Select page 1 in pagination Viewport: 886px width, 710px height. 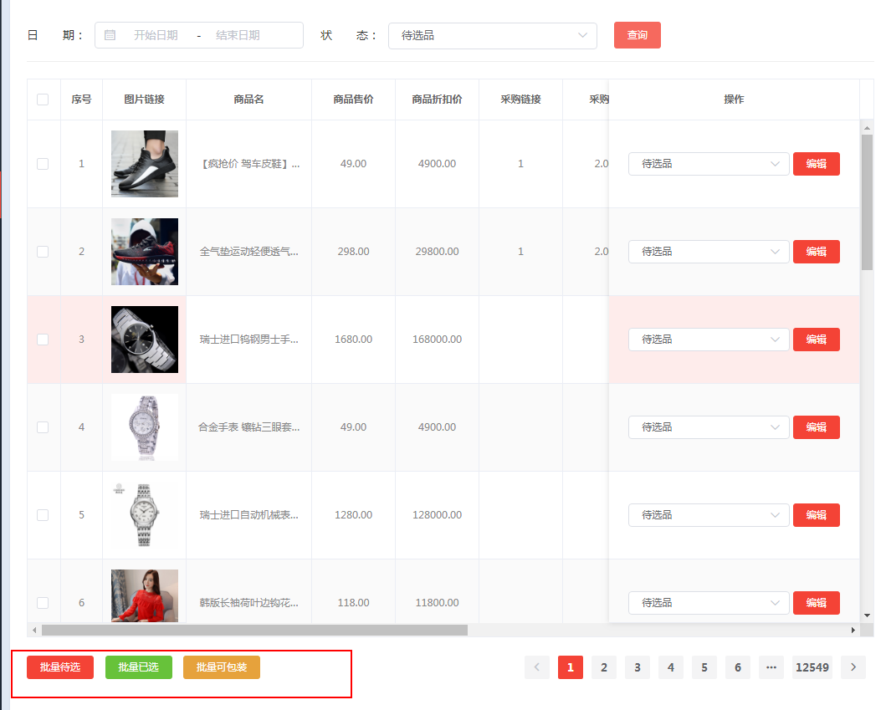(570, 667)
